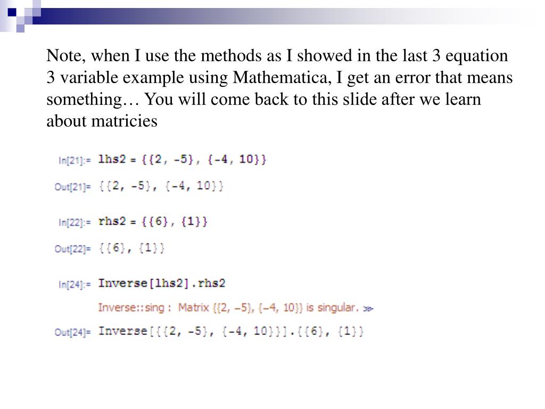
Task: Click the lhs2 matrix definition input
Action: coord(182,160)
